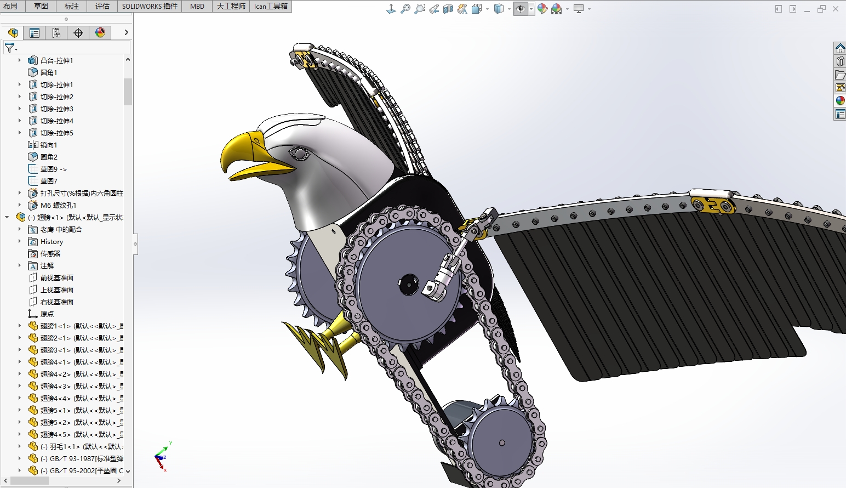
Task: Open the Hide/Show Items dropdown arrow
Action: 531,9
